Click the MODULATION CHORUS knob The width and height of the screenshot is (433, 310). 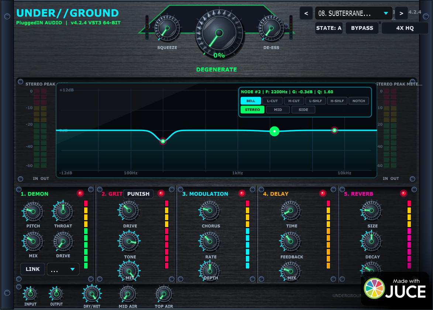pos(210,211)
